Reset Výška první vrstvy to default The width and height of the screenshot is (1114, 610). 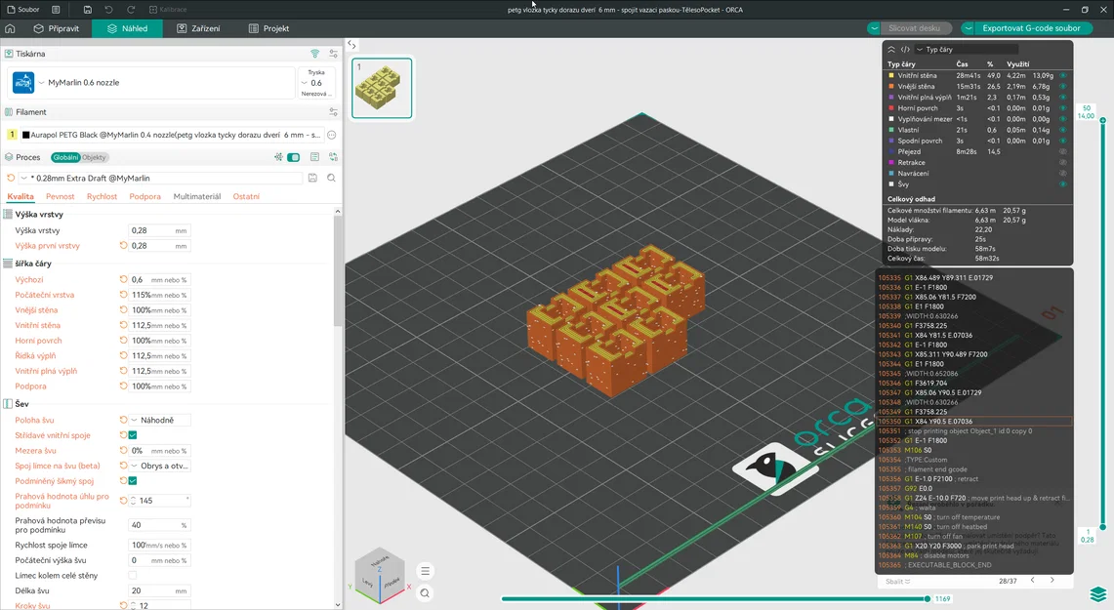124,246
